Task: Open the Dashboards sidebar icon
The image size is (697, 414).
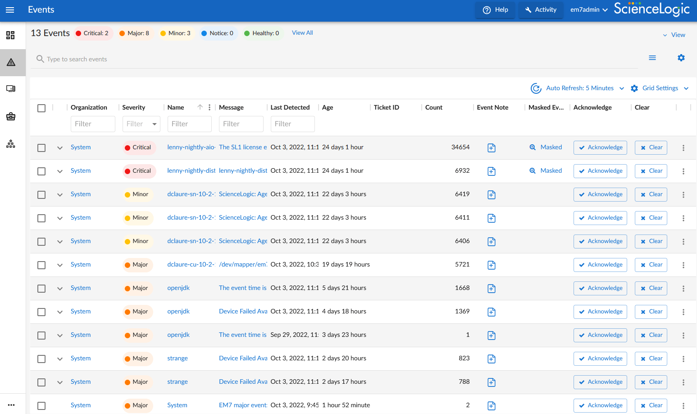Action: tap(10, 35)
